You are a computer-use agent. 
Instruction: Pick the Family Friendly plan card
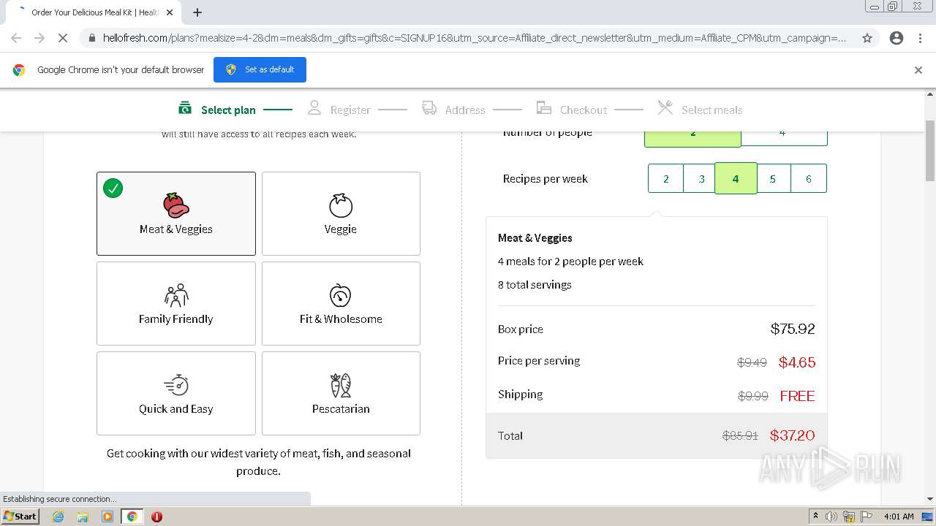(176, 303)
